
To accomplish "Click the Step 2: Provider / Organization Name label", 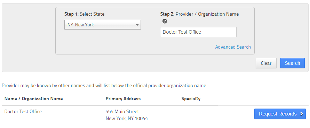I will click(199, 14).
